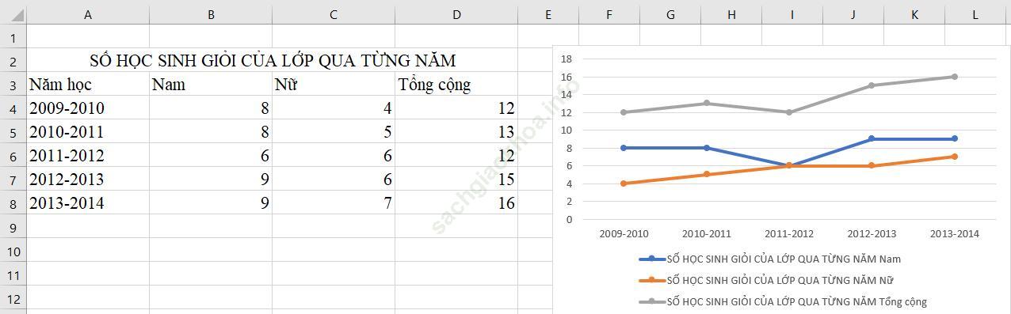Select column L header

(975, 13)
